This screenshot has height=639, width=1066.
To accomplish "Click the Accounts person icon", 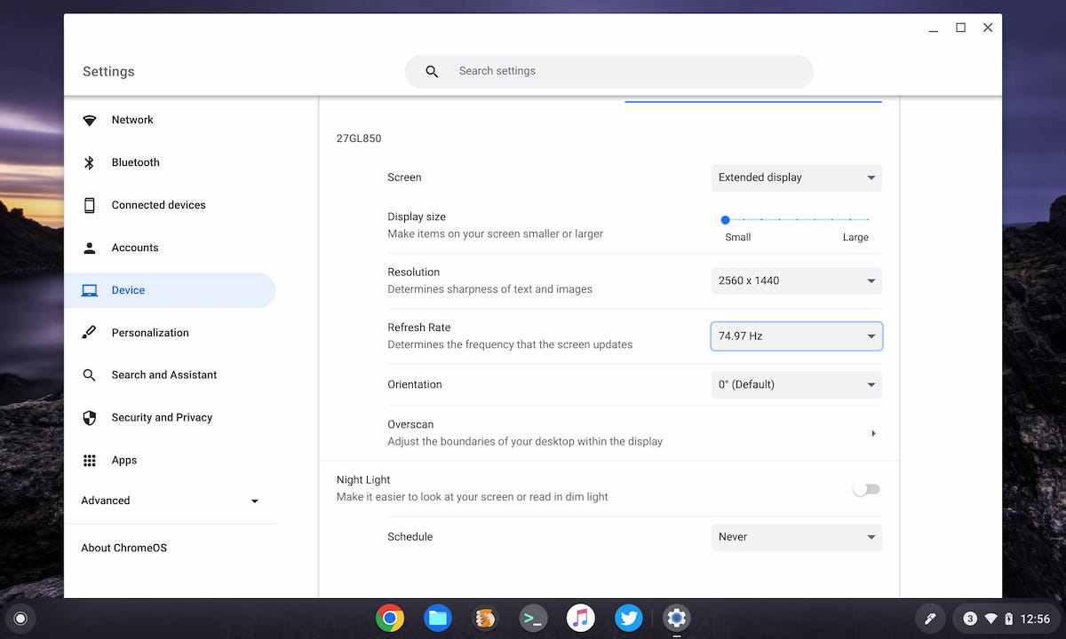I will coord(89,248).
